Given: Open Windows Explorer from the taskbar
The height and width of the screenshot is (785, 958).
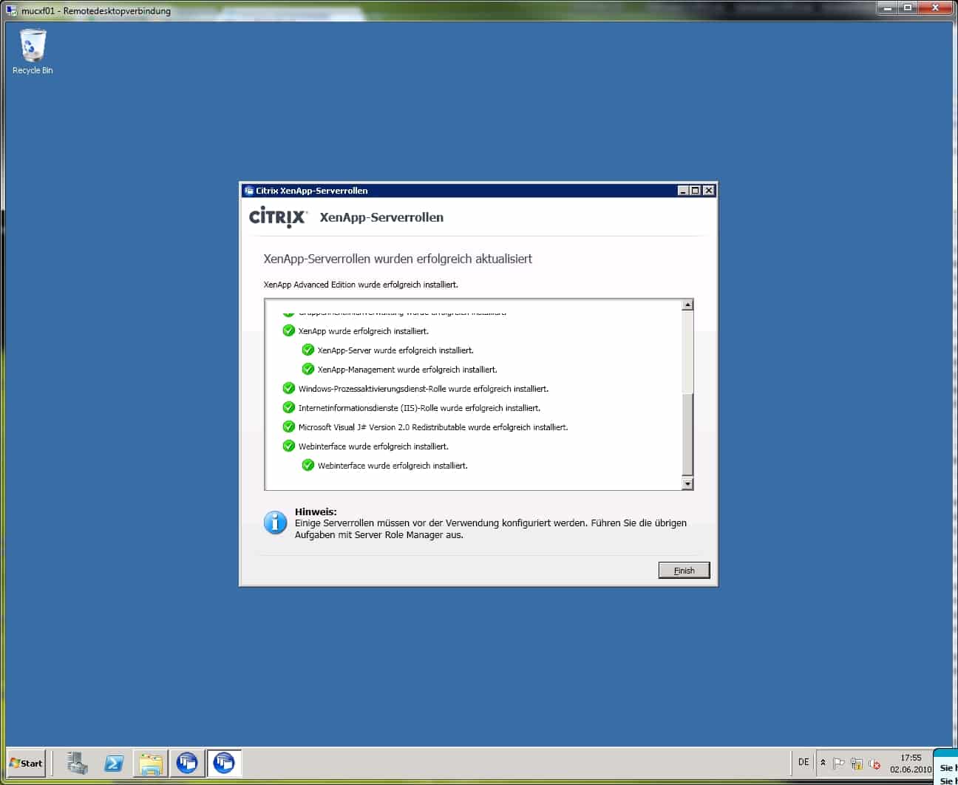Looking at the screenshot, I should click(x=151, y=763).
